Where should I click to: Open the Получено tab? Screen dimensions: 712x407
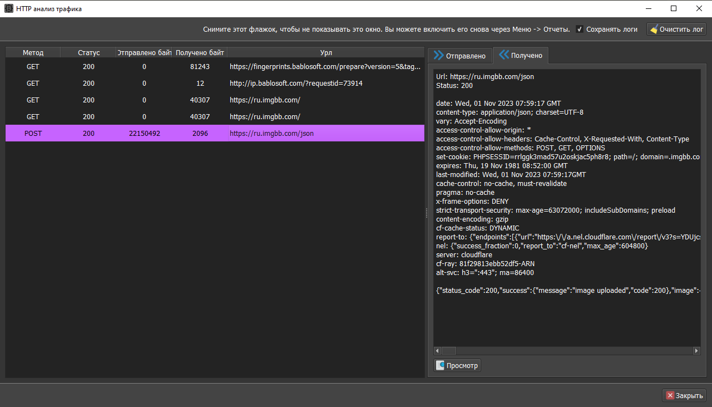pos(521,56)
